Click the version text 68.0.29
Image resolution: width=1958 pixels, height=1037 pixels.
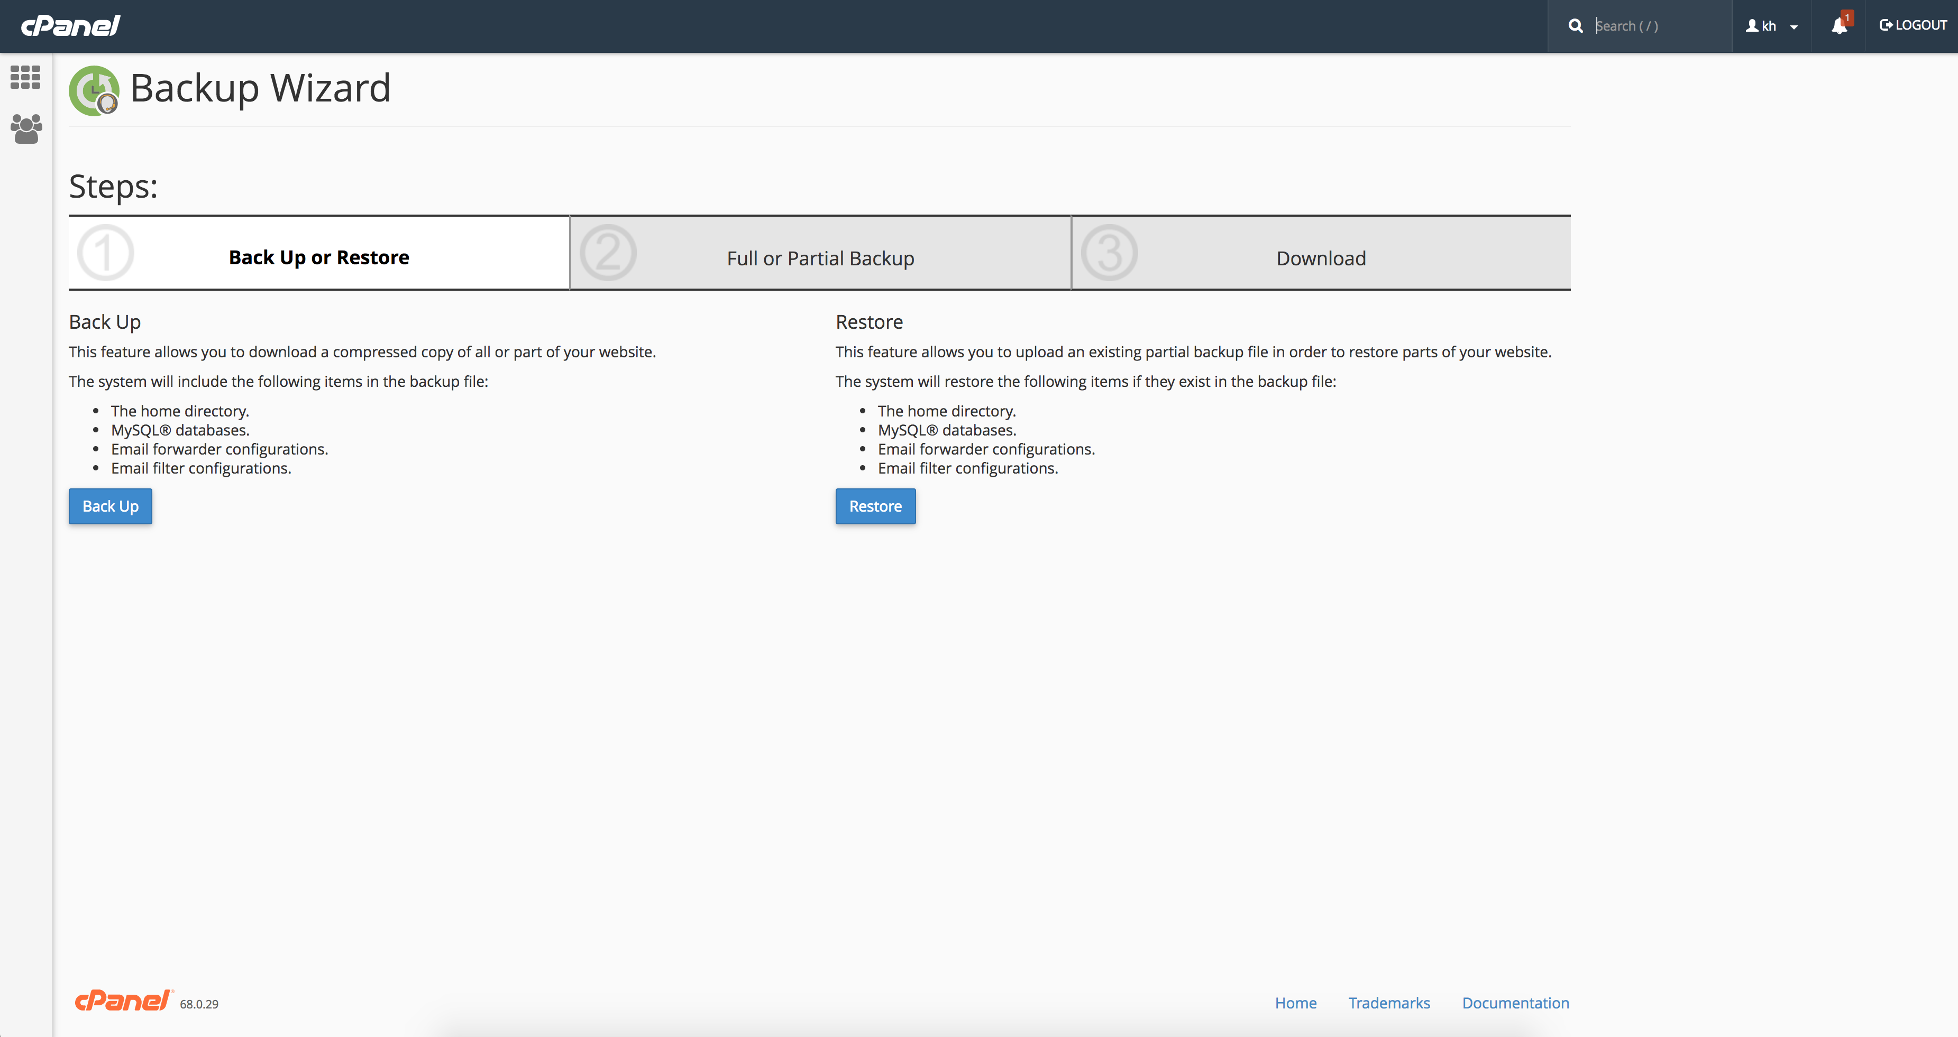click(199, 1004)
